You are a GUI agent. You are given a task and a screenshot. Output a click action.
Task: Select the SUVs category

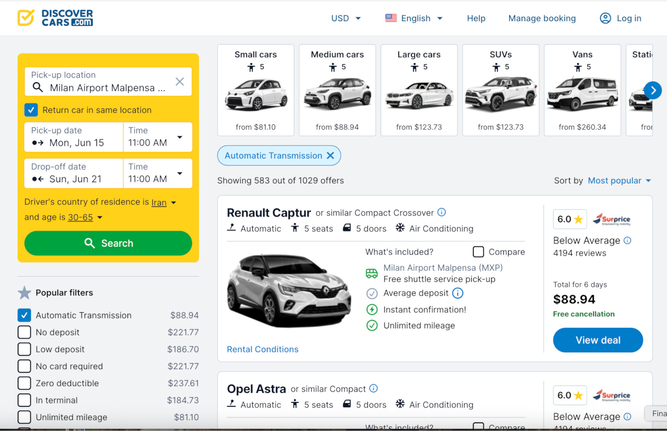pyautogui.click(x=501, y=90)
